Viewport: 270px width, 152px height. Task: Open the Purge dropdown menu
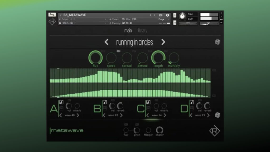tap(163, 19)
